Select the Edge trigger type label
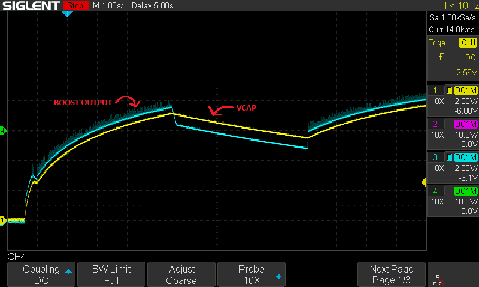The image size is (479, 287). coord(436,43)
